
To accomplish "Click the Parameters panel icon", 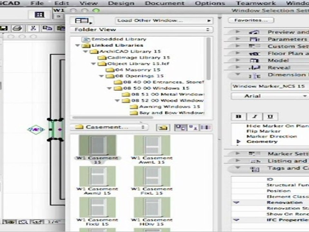I will [x=255, y=39].
